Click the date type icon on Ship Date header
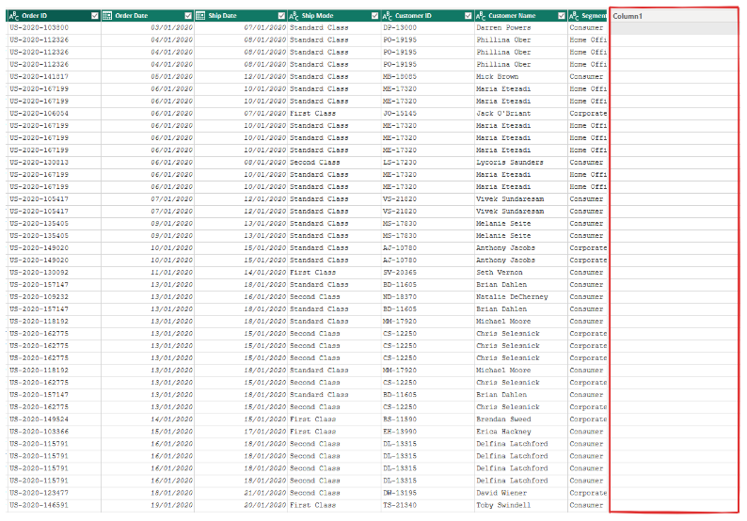 pyautogui.click(x=200, y=16)
